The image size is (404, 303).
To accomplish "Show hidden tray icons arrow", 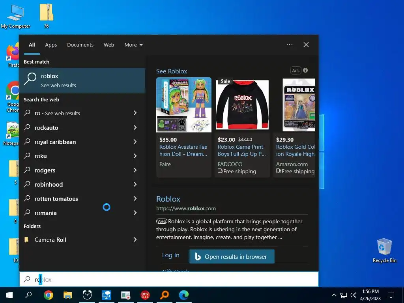I will [x=334, y=295].
